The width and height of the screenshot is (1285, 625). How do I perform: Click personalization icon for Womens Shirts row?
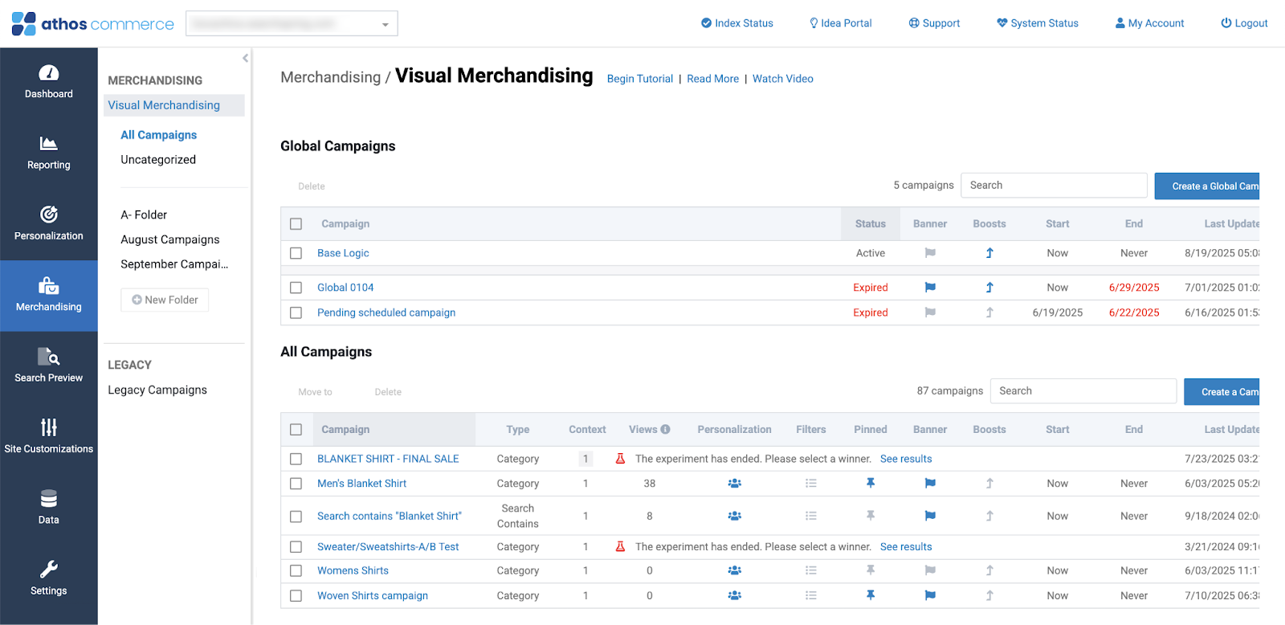pyautogui.click(x=734, y=571)
